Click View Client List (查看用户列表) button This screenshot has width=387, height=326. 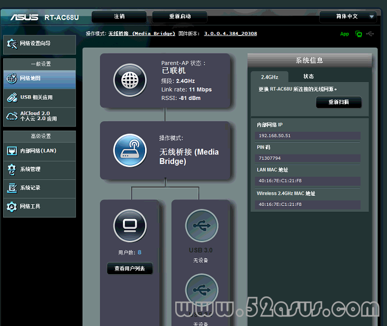(130, 268)
